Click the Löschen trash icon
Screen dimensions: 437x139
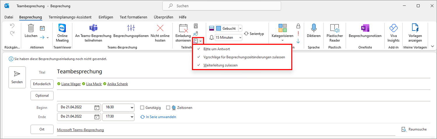(x=31, y=28)
